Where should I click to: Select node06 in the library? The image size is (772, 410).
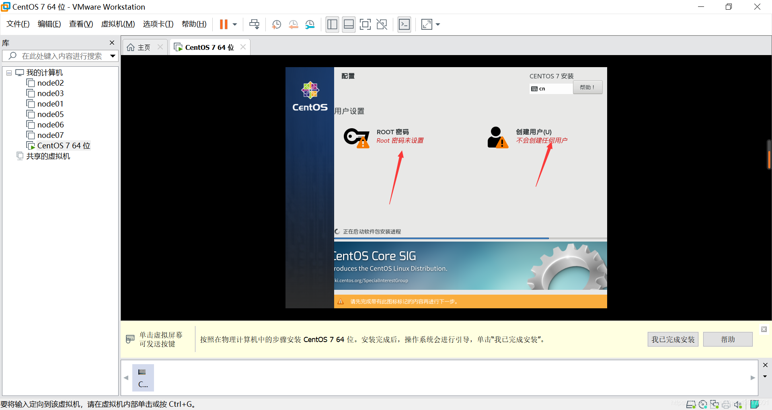point(51,125)
